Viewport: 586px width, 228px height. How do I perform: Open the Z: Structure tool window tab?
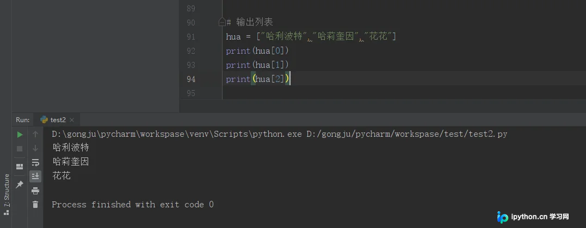tap(6, 194)
